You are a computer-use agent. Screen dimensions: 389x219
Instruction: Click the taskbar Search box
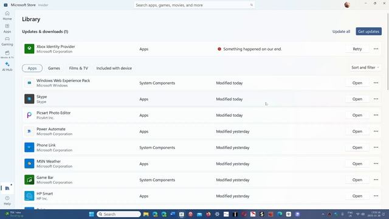(x=119, y=214)
